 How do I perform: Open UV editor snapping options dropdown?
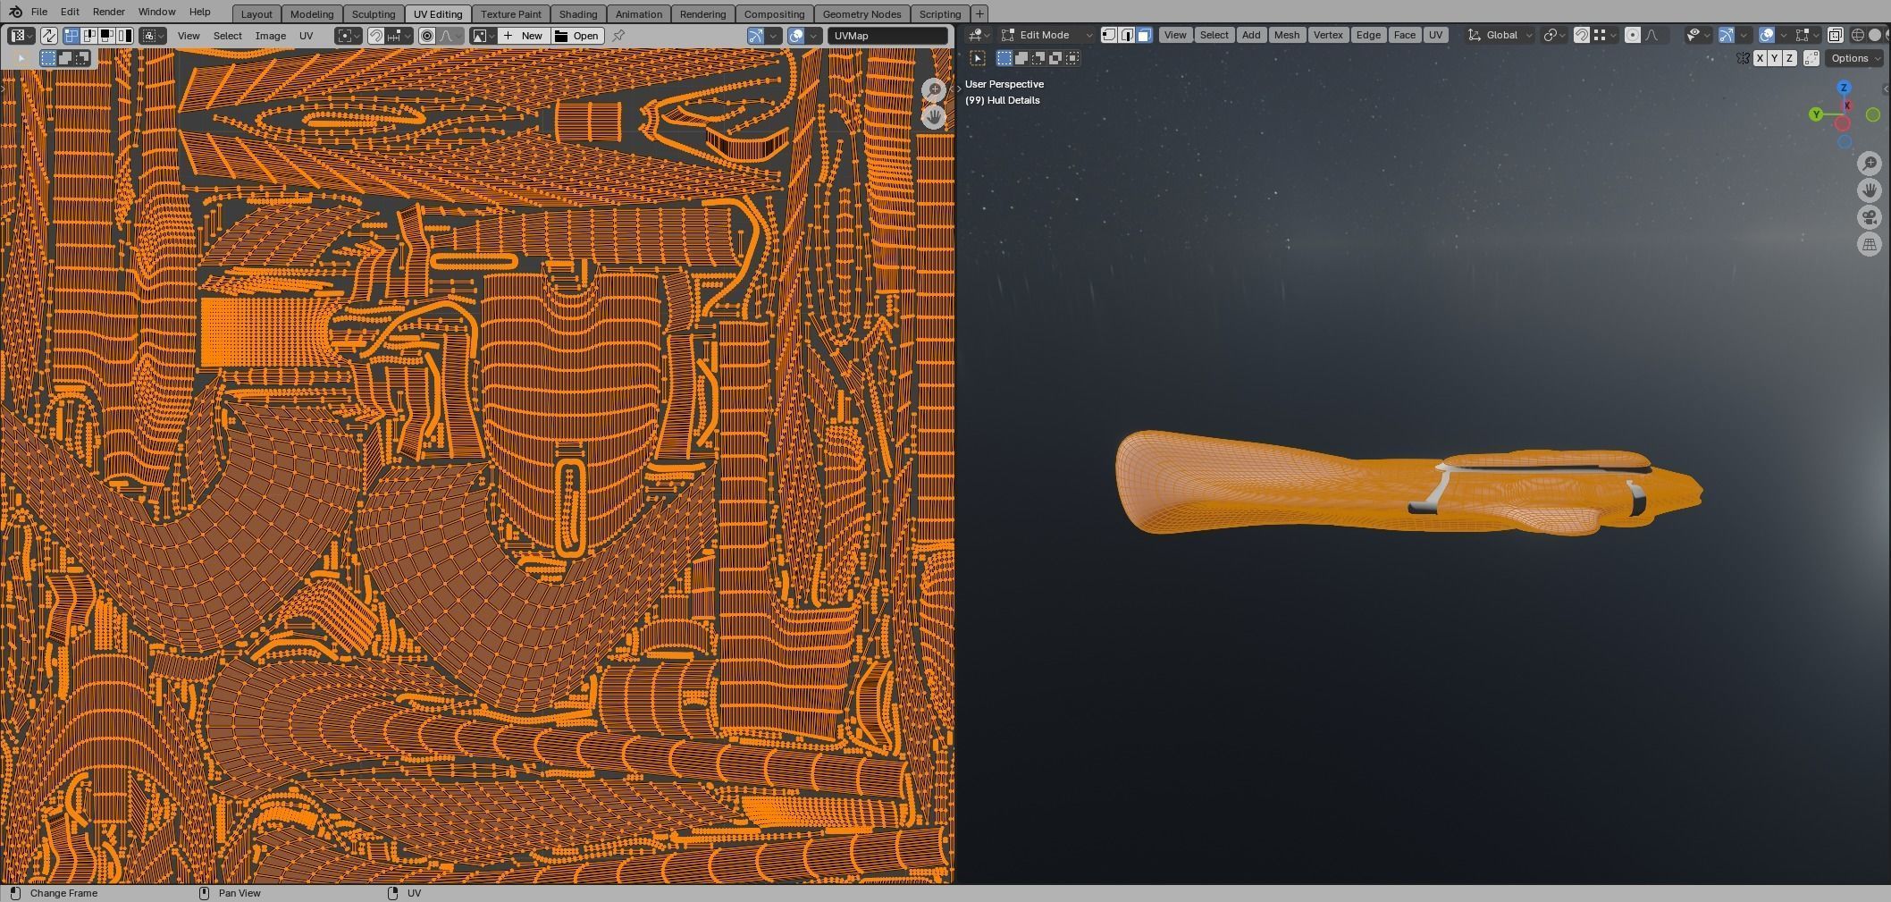tap(399, 36)
